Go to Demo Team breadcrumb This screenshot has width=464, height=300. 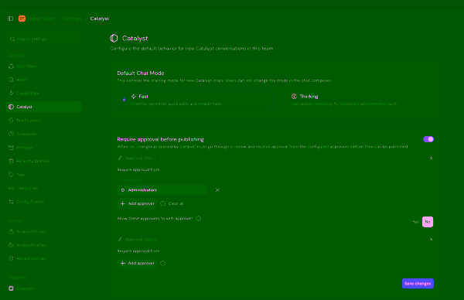42,19
